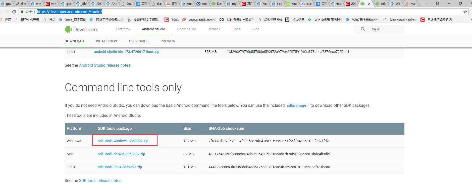Screen dimensions: 472x190
Task: Switch to the 'ma' Stack Overflow tab
Action: (x=410, y=4)
